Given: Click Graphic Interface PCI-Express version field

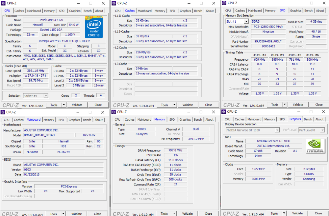Looking at the screenshot, I should pos(69,187).
